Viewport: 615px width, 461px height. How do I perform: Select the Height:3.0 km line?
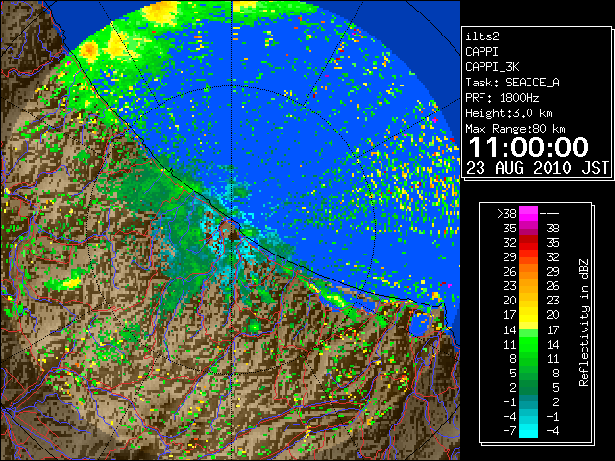point(508,113)
